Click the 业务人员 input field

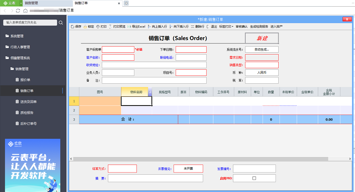click(x=118, y=73)
